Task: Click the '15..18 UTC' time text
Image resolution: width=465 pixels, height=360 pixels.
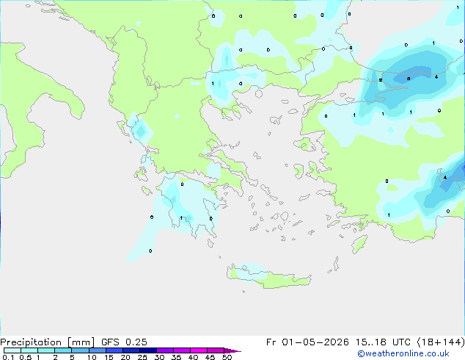Action: (383, 342)
